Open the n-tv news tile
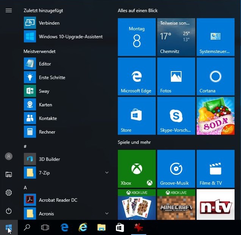 (x=216, y=204)
